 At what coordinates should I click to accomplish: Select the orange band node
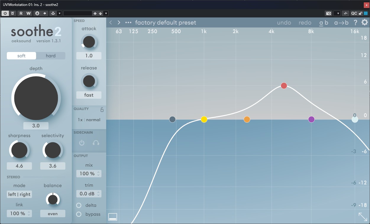[247, 119]
